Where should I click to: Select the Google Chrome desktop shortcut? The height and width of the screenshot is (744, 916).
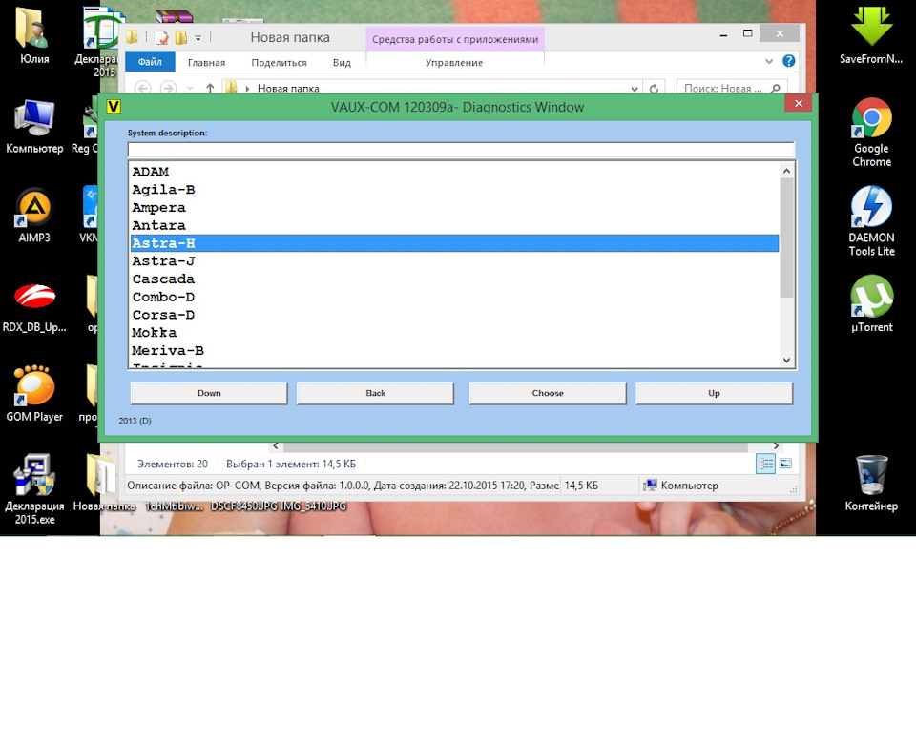[871, 132]
